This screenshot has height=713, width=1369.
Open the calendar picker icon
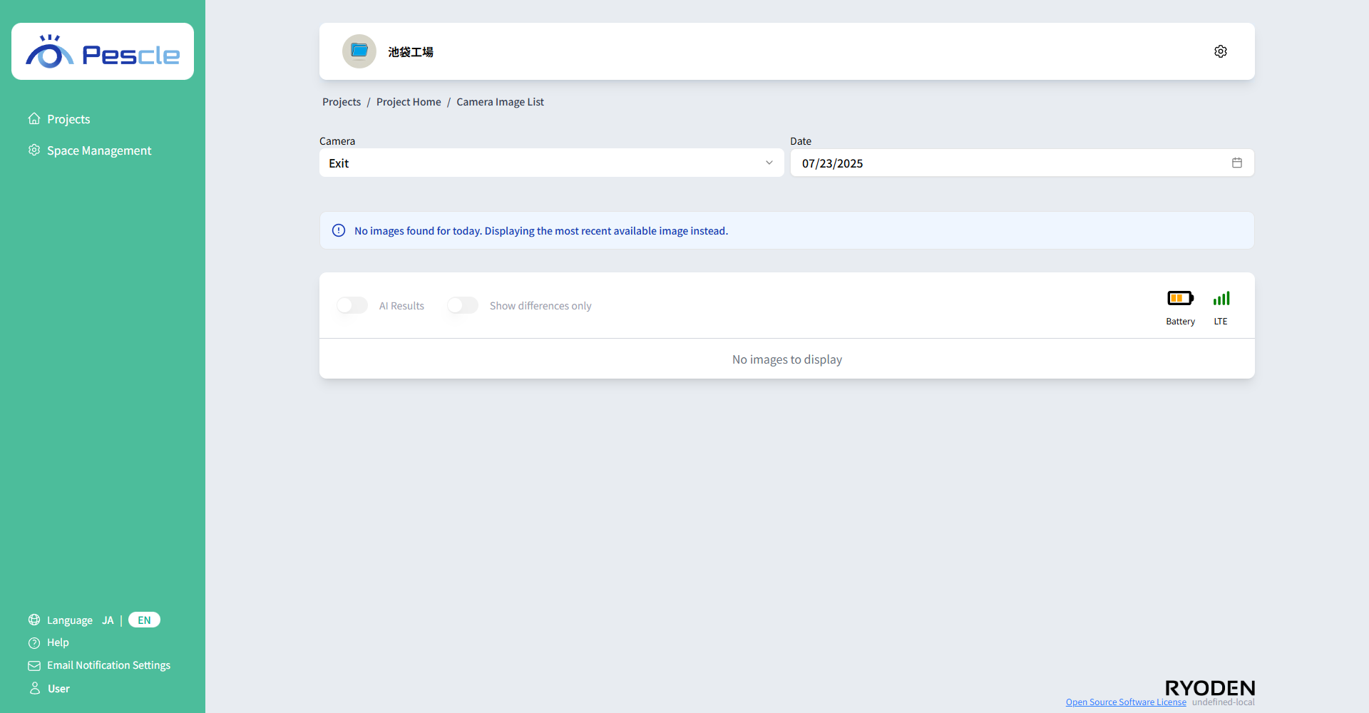[x=1236, y=163]
